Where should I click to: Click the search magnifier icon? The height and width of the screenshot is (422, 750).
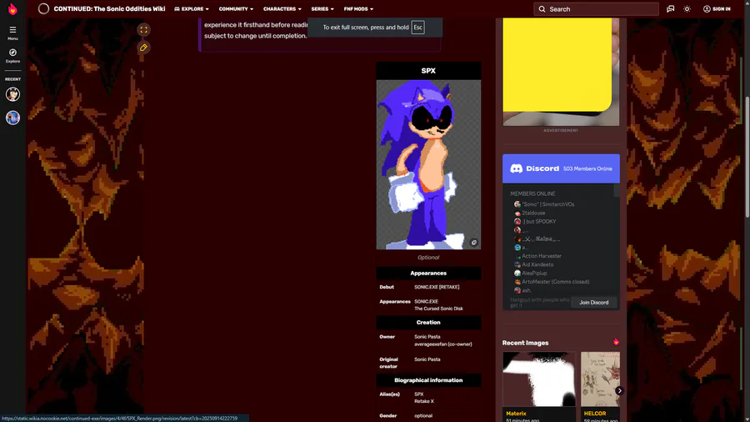(542, 9)
